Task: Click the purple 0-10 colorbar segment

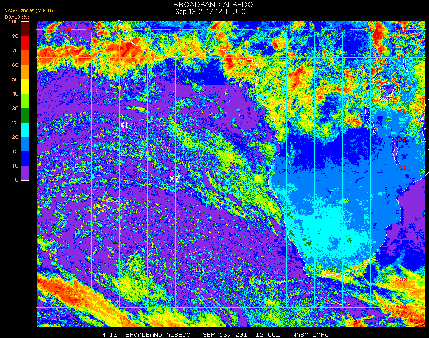Action: coord(25,173)
